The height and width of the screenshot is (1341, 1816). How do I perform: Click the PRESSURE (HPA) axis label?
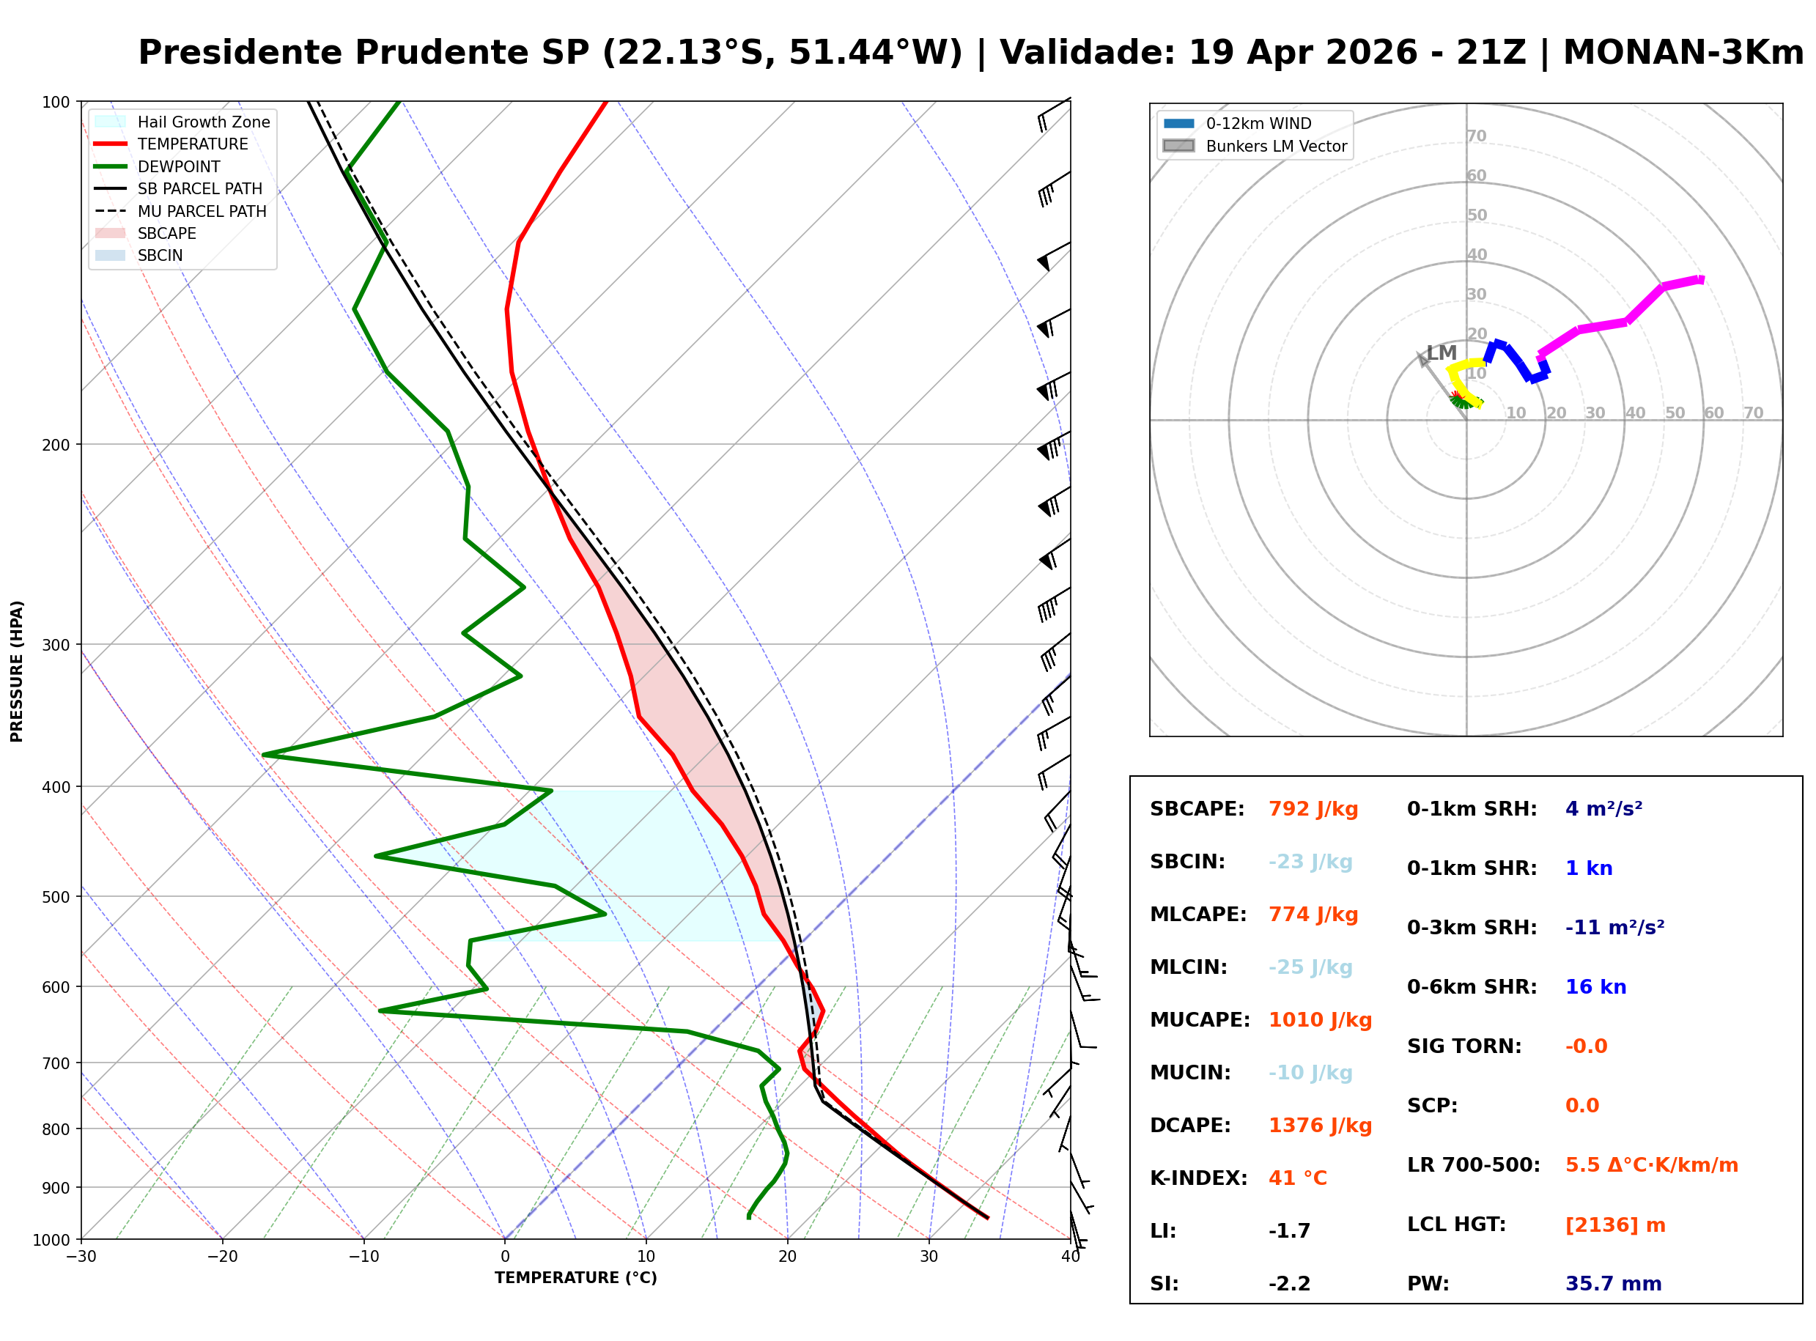(17, 671)
